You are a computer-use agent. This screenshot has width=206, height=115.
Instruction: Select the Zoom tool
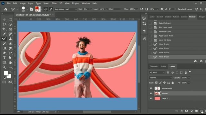(4, 67)
